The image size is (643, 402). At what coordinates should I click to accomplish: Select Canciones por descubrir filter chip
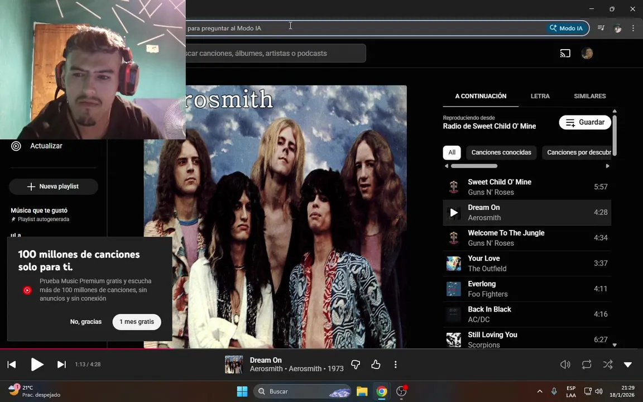(x=577, y=152)
